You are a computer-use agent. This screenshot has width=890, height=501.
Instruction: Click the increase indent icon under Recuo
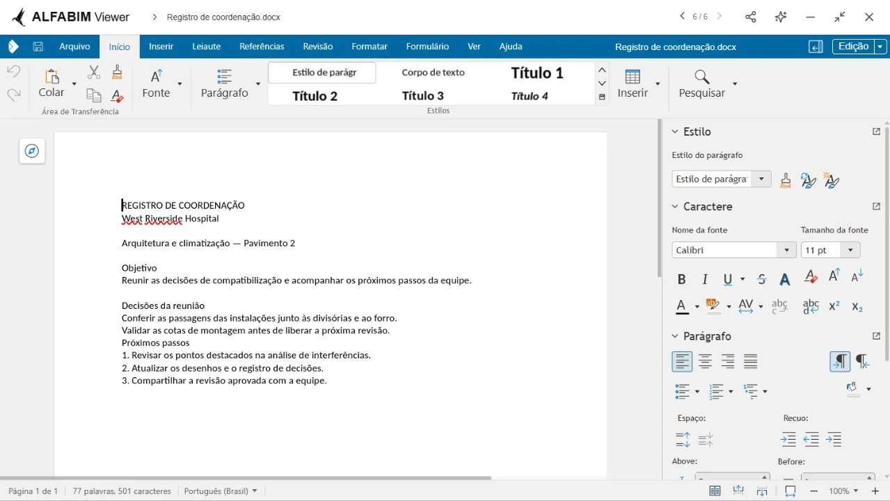(x=788, y=439)
